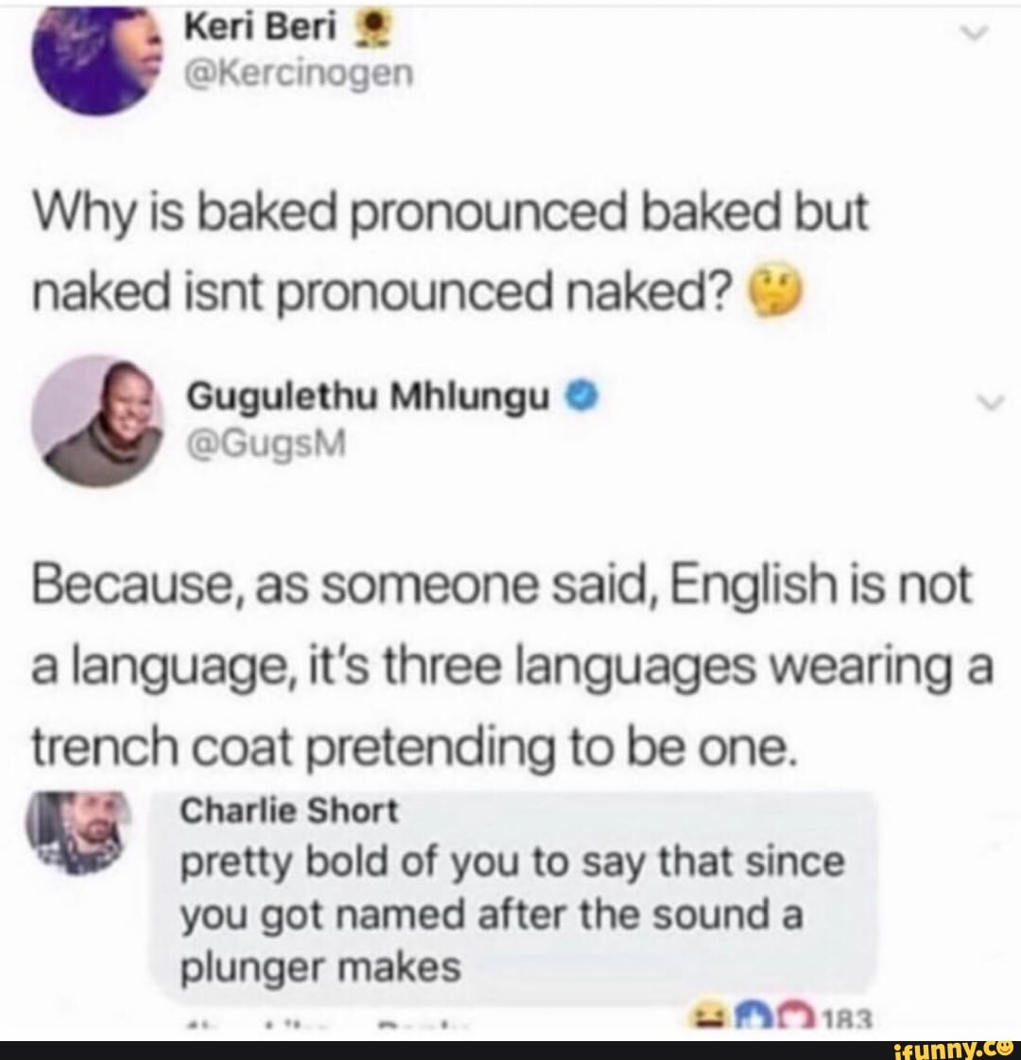Click the Charlie Short commenter name

point(290,809)
